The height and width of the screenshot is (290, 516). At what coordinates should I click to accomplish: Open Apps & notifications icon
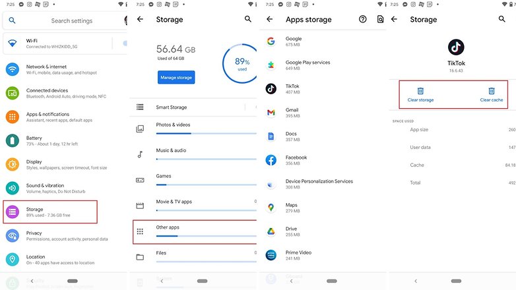coord(12,117)
